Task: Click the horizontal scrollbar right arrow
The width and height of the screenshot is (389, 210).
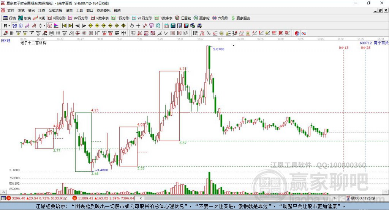Action: [334, 198]
